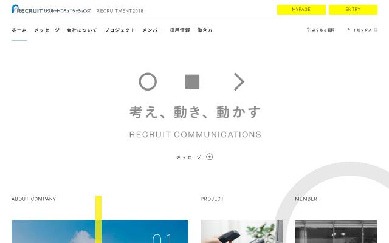Open the メンバー navigation item
This screenshot has width=389, height=243.
[x=153, y=30]
